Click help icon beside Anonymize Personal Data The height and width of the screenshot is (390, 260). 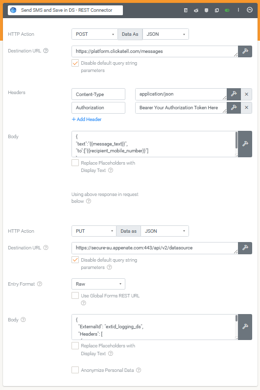point(139,370)
